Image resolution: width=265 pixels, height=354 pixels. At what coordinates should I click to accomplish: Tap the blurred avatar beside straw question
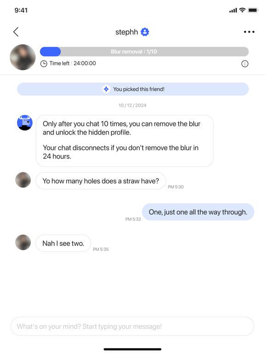(x=23, y=180)
